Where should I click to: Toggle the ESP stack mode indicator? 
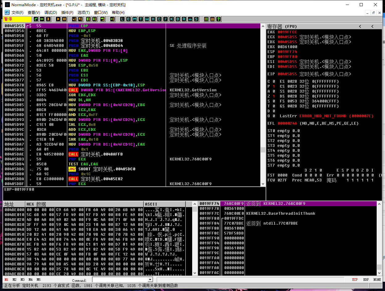coord(355,280)
